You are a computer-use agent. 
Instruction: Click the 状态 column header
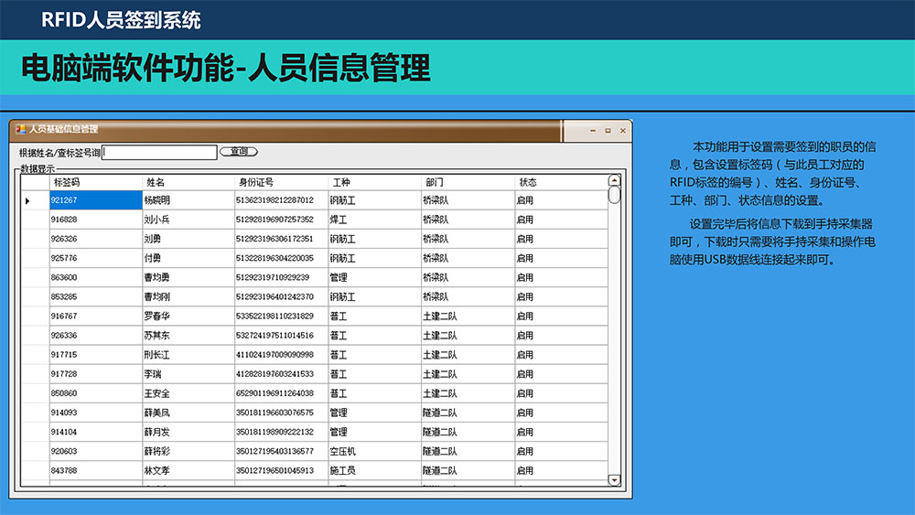pos(560,182)
